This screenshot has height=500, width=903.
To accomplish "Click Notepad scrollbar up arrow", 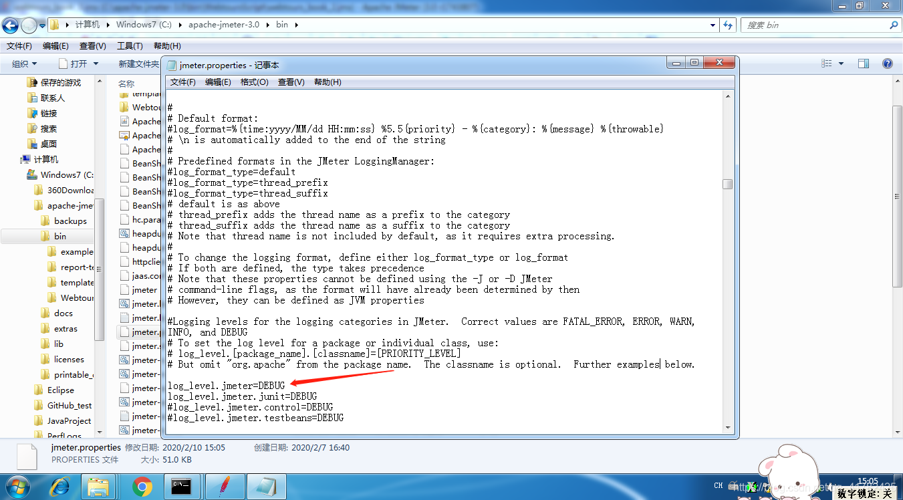I will point(728,96).
